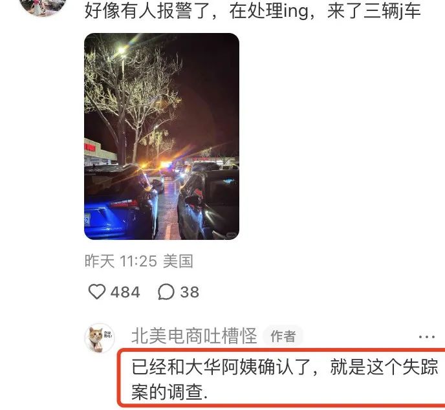
Task: Like the comment with the heart icon
Action: [x=97, y=292]
